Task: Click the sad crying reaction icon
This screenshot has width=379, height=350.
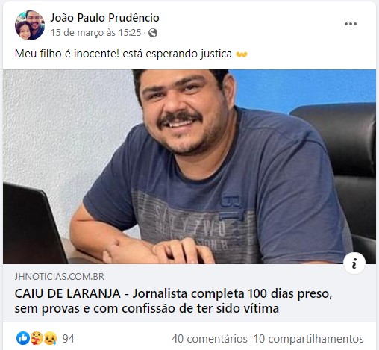Action: [50, 338]
